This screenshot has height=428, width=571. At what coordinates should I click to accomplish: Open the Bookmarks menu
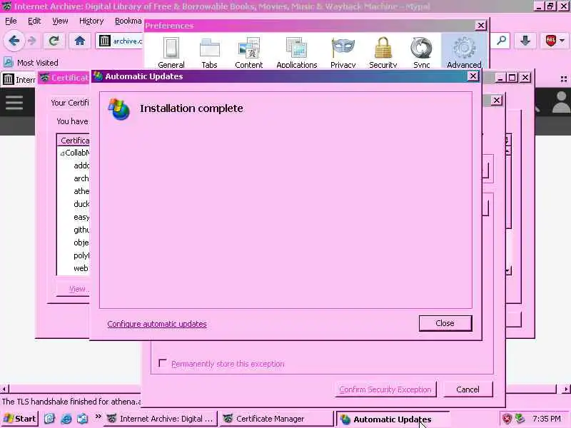coord(128,21)
